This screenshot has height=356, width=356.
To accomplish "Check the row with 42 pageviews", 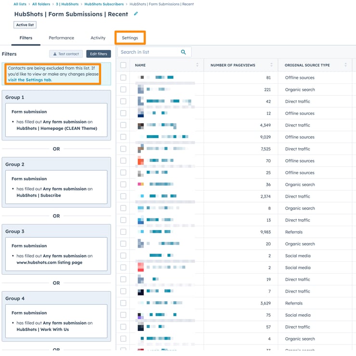I will click(123, 101).
